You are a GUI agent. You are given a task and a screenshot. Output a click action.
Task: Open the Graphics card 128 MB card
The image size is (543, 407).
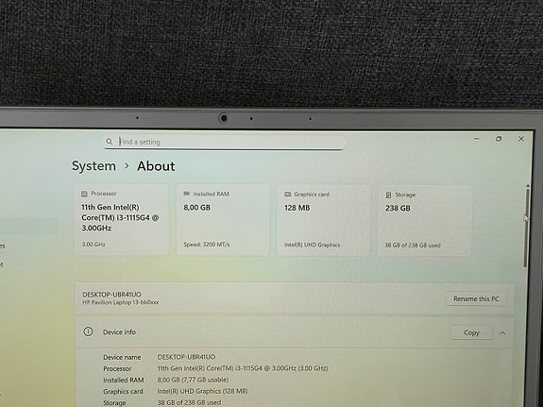pyautogui.click(x=324, y=220)
